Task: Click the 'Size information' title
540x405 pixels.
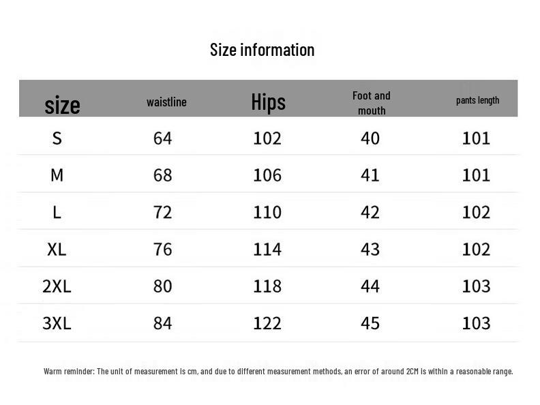Action: click(x=262, y=50)
